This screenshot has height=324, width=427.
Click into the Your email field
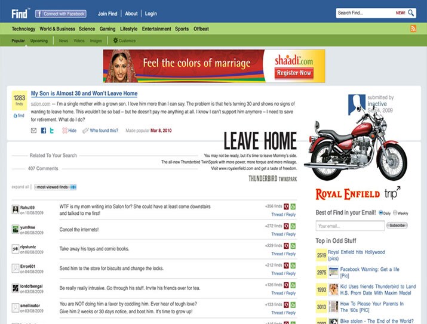[350, 226]
